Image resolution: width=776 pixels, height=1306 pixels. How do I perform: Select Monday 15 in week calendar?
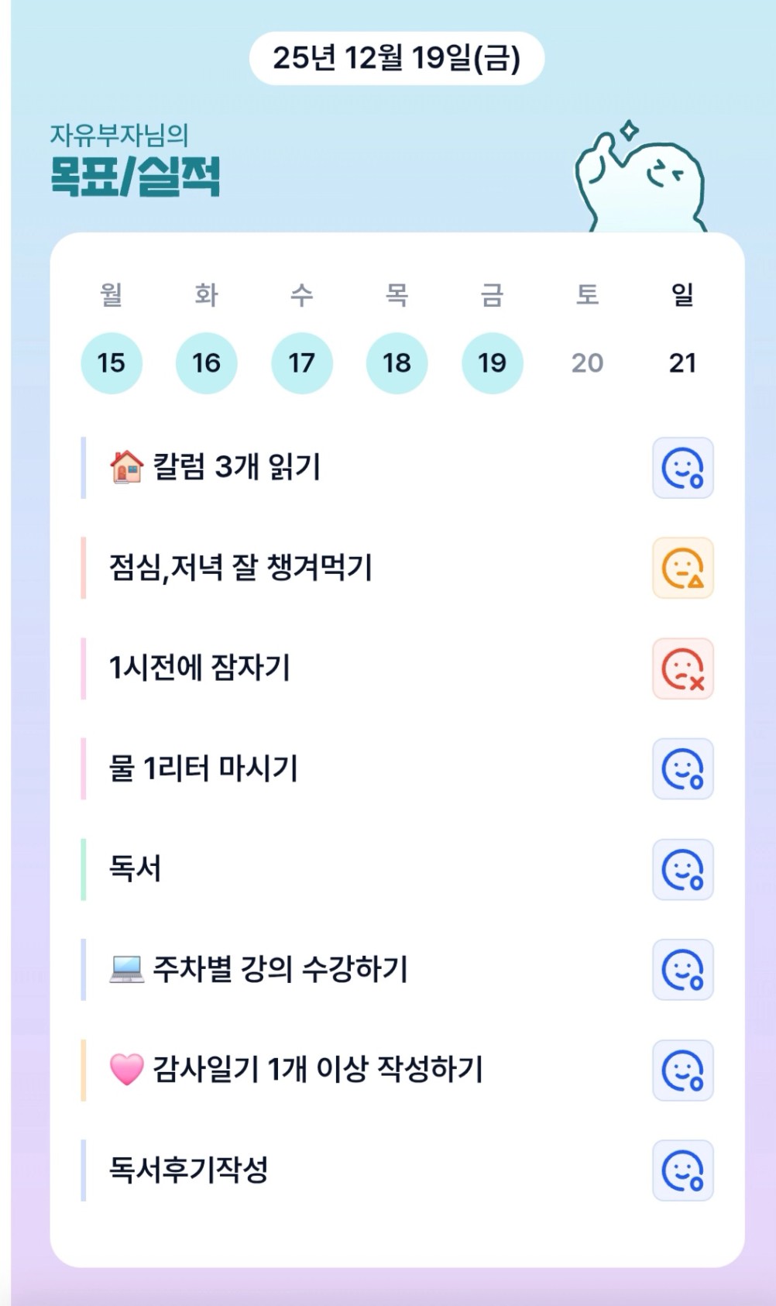click(x=112, y=363)
